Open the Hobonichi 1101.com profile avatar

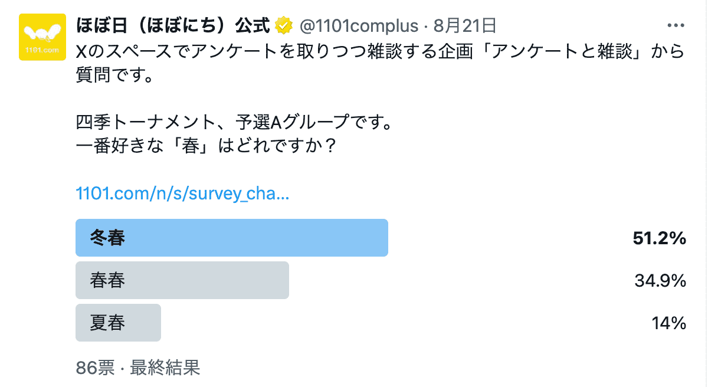pos(42,37)
